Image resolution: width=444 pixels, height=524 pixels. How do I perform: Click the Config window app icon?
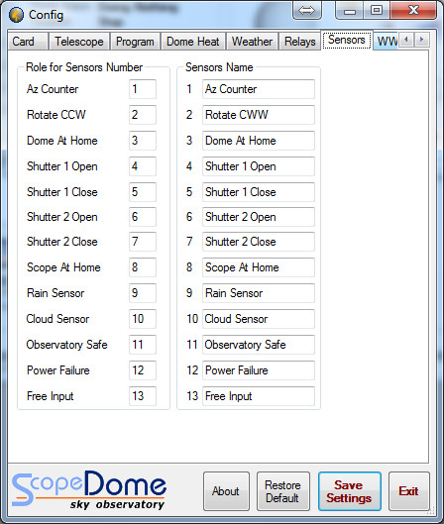point(17,15)
